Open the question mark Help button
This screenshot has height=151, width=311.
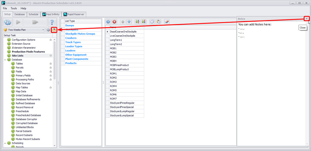pos(52,22)
